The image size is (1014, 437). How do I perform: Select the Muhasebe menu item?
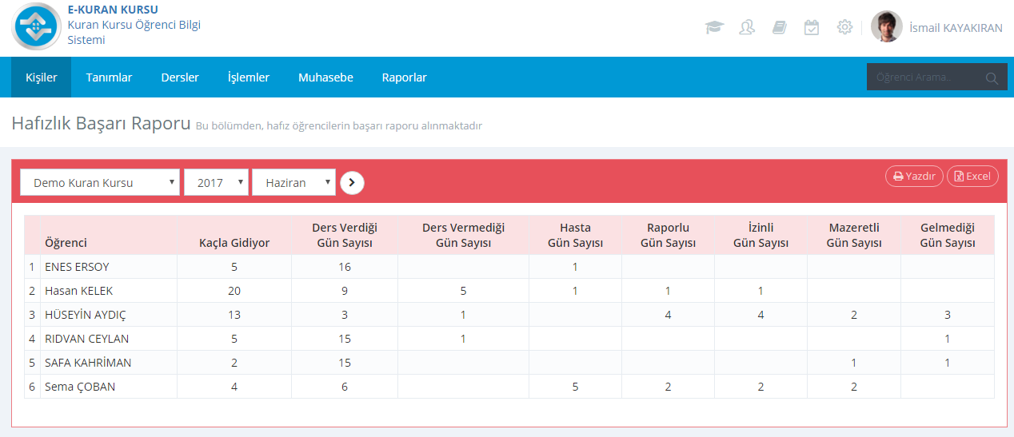[x=325, y=77]
